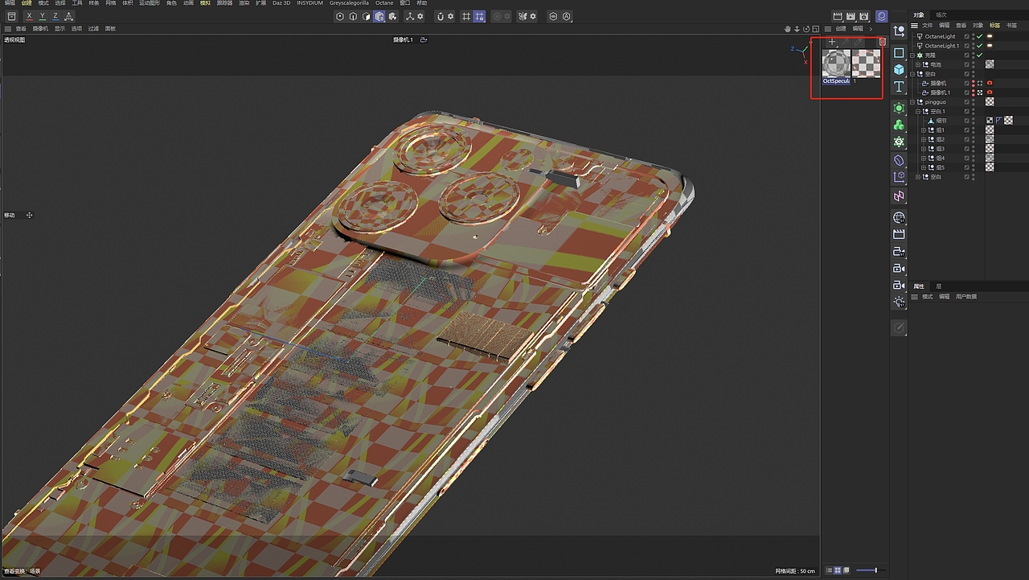Image resolution: width=1029 pixels, height=580 pixels.
Task: Open the viewport hamburger menu
Action: click(8, 28)
